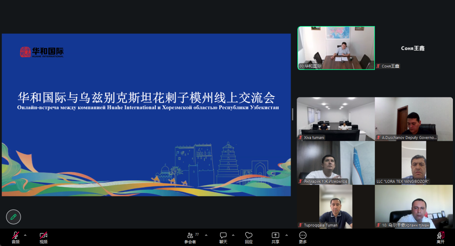Expand arrow beside share button
The width and height of the screenshot is (455, 246).
tap(286, 235)
